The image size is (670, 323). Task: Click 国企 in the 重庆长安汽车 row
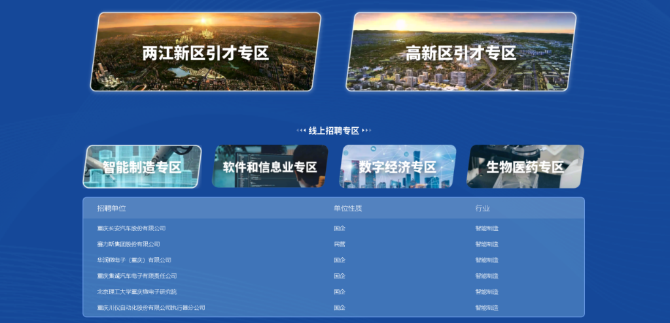[x=339, y=228]
